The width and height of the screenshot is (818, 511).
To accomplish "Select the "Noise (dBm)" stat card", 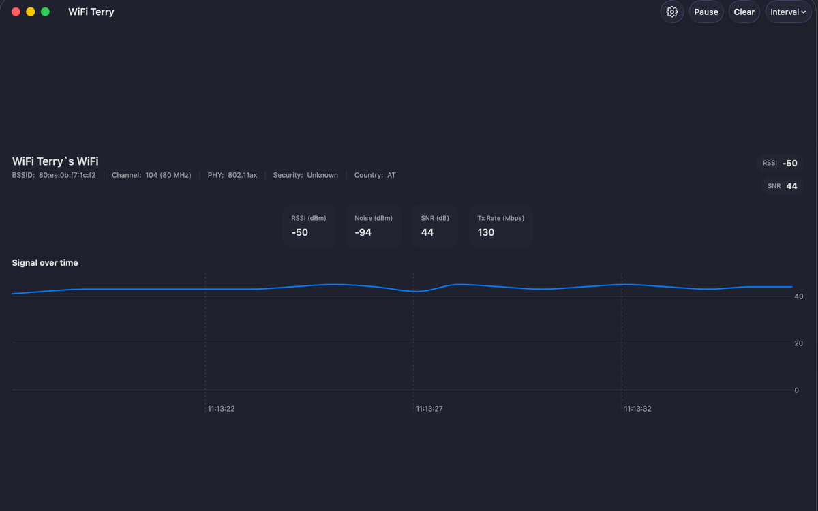I will pyautogui.click(x=374, y=226).
